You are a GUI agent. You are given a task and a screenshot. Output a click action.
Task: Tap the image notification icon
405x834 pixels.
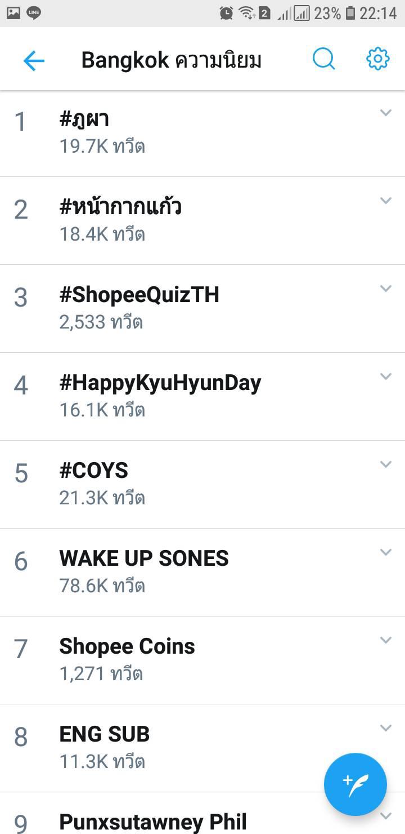(13, 12)
